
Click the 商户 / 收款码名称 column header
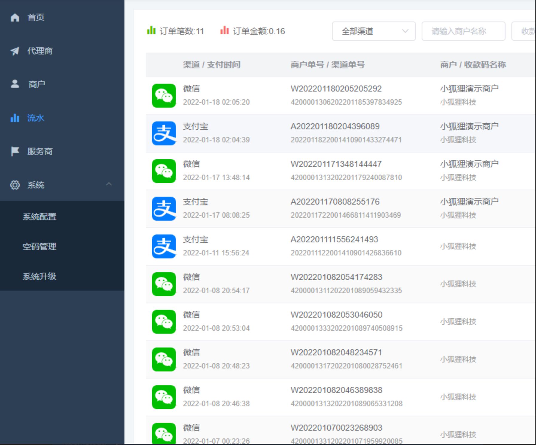tap(473, 65)
